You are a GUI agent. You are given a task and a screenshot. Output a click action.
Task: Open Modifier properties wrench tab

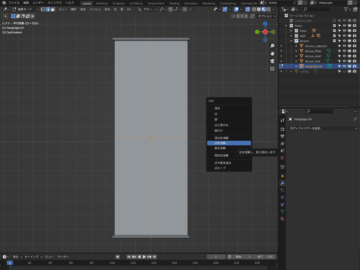282,184
